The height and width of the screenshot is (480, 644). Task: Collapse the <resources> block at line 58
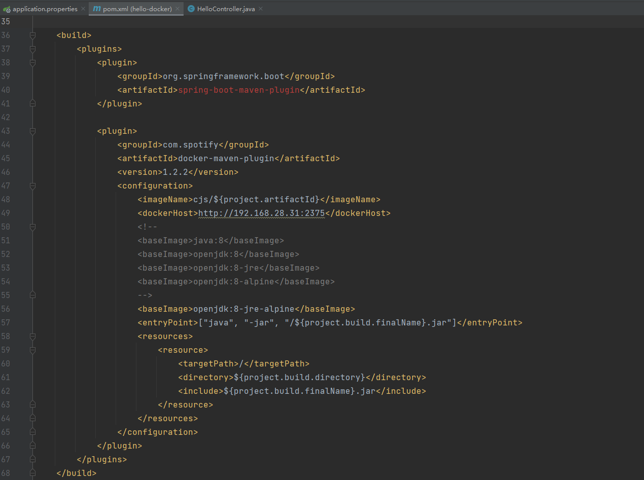[x=33, y=337]
